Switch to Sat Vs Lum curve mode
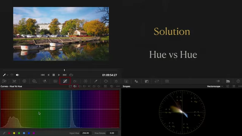This screenshot has width=242, height=136. [99, 86]
